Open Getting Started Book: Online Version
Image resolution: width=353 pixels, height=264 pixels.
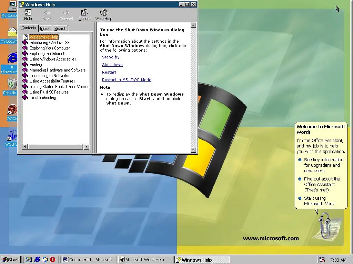point(59,86)
